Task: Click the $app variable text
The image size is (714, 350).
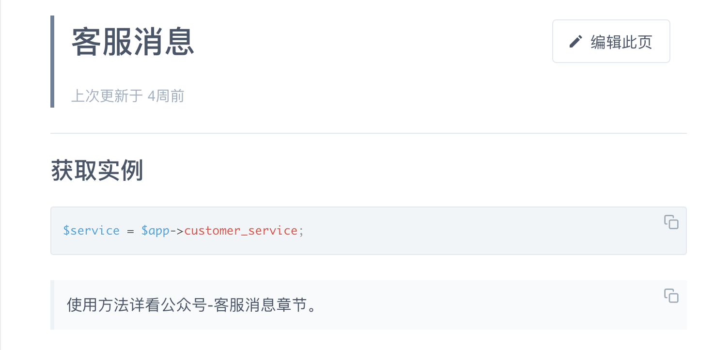Action: (156, 231)
